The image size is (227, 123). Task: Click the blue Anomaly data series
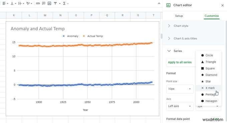tap(85, 85)
